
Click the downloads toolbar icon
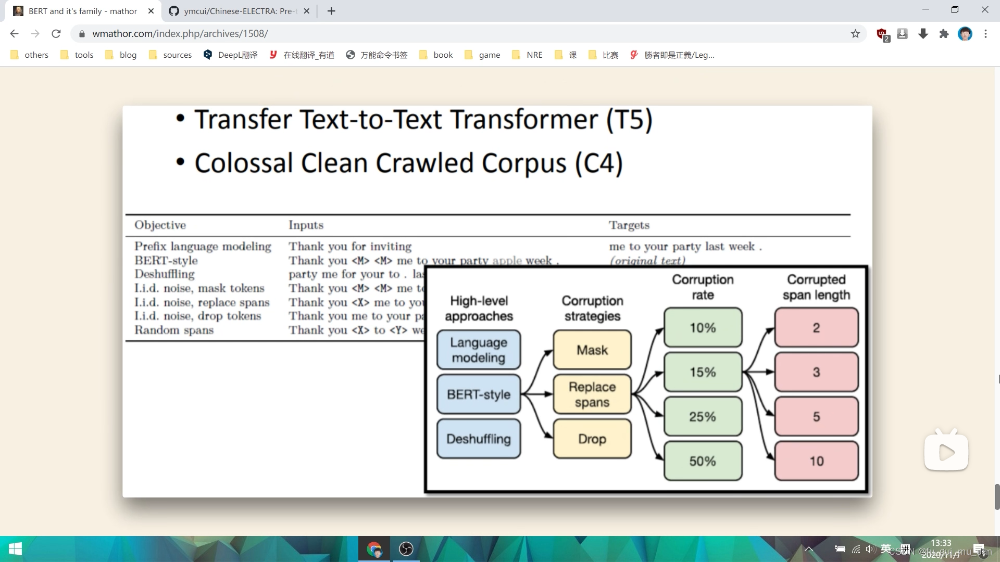click(x=922, y=33)
